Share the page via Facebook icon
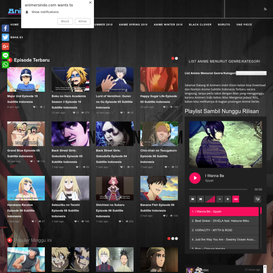Image resolution: width=273 pixels, height=273 pixels. [x=5, y=28]
